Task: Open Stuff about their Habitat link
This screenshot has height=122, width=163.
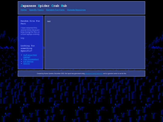Action: click(30, 56)
